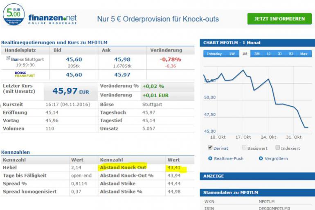This screenshot has width=315, height=210.
Task: Select the 1W chart period tab
Action: click(232, 54)
